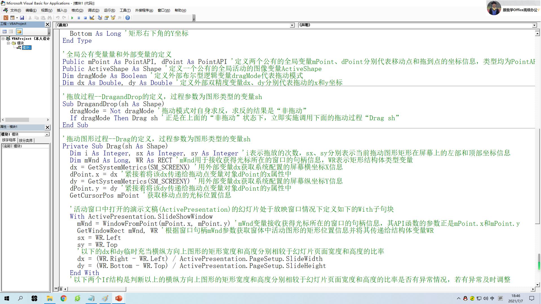Collapse the VBAProject tree root node
The image size is (541, 304).
[3, 39]
